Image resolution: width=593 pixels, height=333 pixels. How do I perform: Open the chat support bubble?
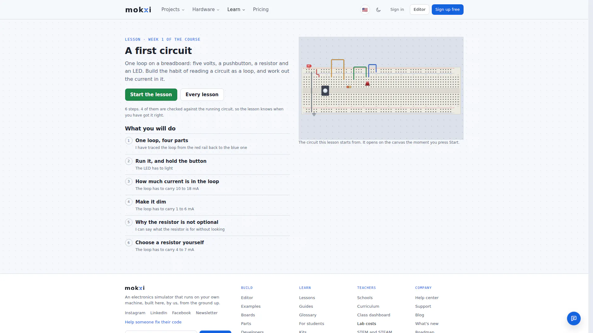574,318
